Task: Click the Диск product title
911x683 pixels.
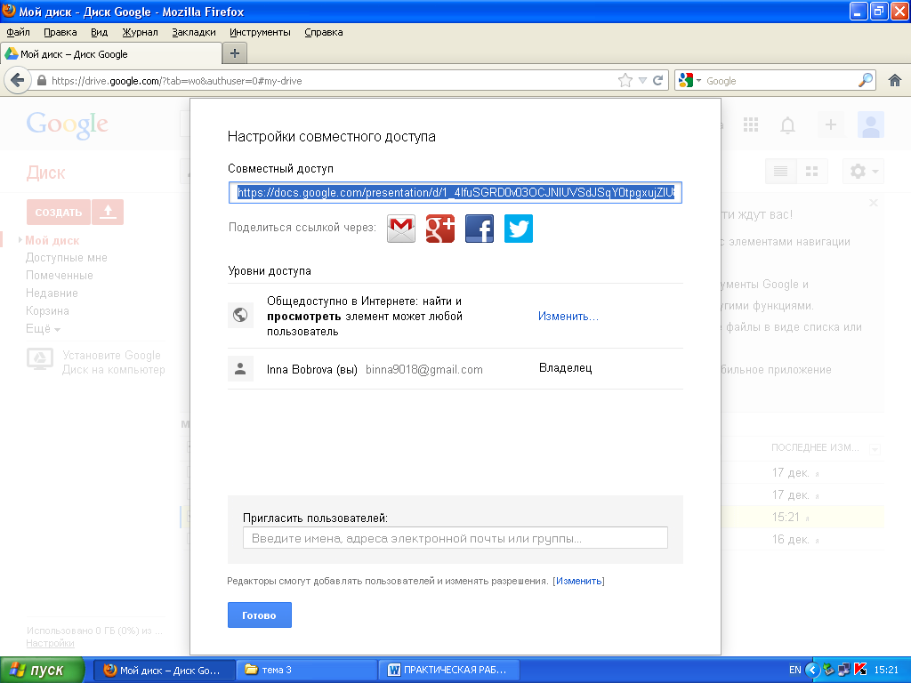Action: click(46, 173)
